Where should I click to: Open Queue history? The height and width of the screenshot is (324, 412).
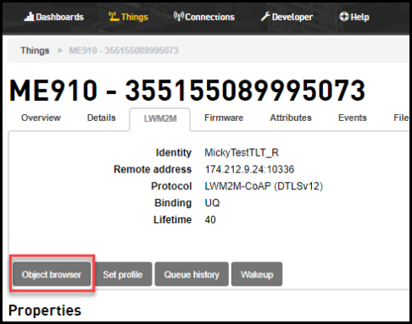(192, 274)
